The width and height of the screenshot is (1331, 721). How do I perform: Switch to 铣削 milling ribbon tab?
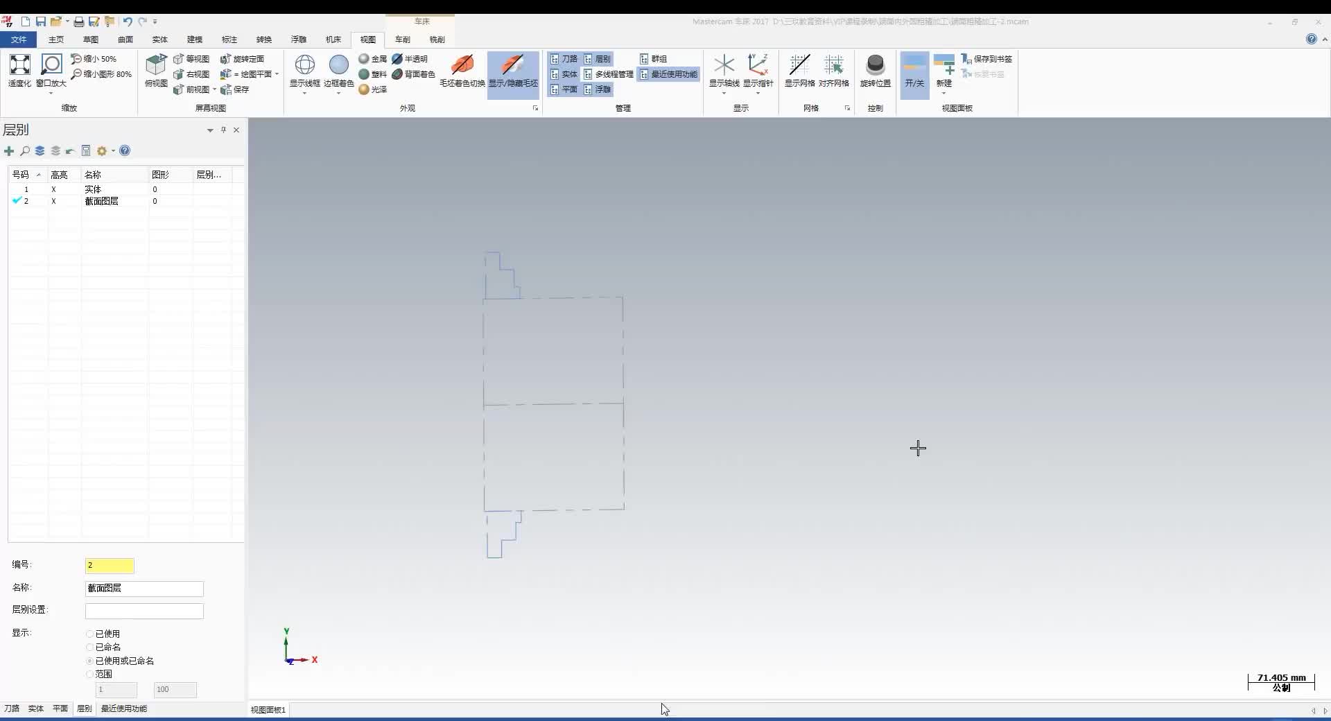pyautogui.click(x=437, y=40)
